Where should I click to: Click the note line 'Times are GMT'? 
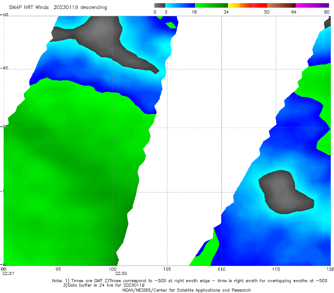[87, 281]
